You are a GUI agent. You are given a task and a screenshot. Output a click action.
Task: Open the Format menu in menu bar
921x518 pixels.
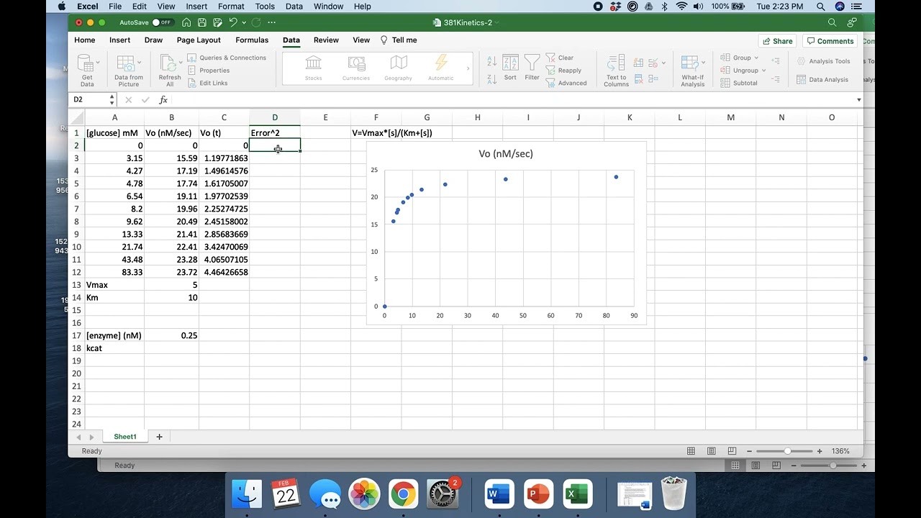click(x=231, y=6)
